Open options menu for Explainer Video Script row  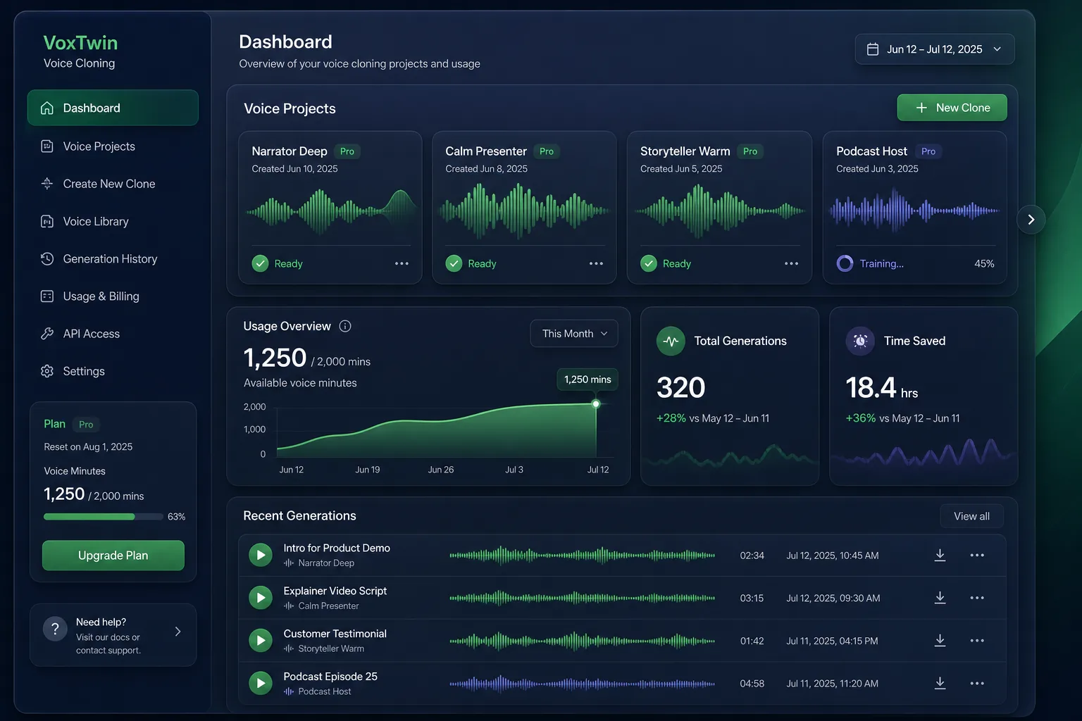point(977,598)
